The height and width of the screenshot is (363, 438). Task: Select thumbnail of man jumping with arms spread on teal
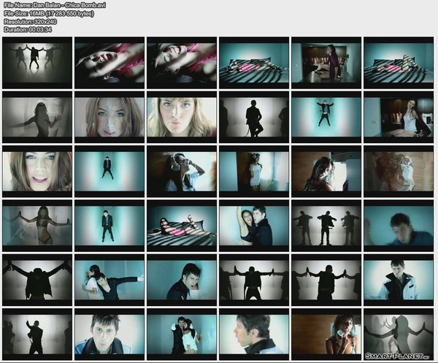point(326,117)
